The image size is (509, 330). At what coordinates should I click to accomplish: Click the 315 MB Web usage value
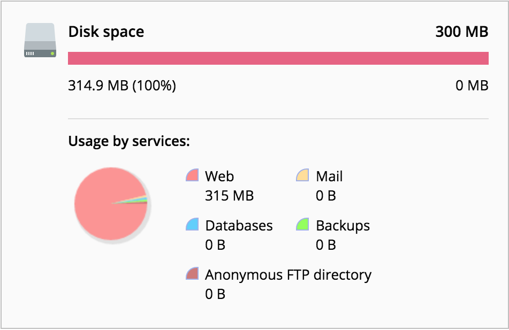[x=229, y=196]
